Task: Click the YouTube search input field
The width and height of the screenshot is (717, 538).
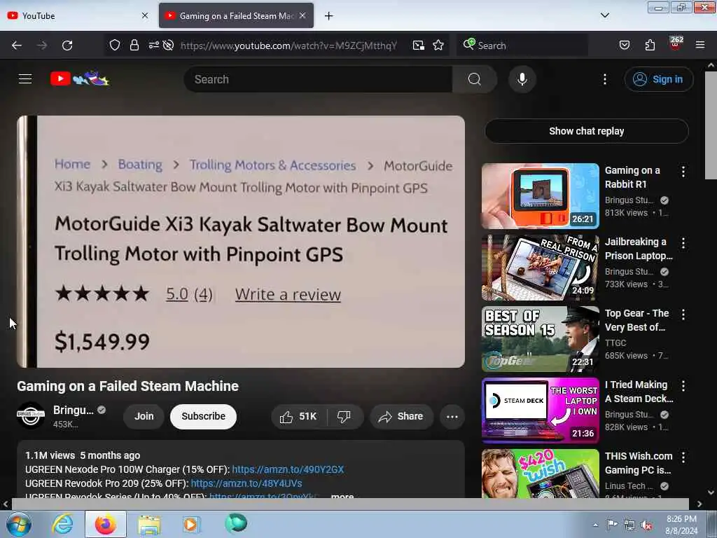Action: [319, 79]
